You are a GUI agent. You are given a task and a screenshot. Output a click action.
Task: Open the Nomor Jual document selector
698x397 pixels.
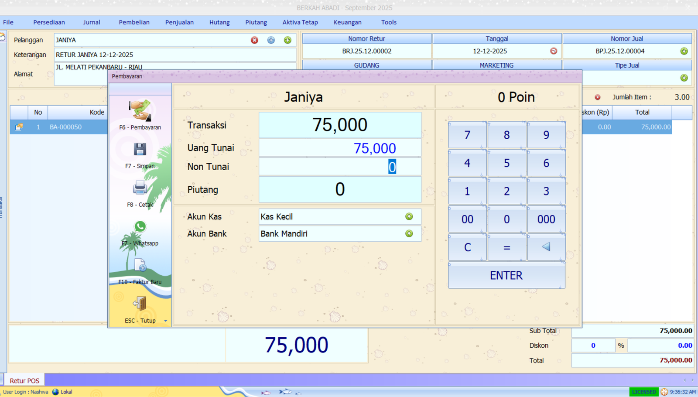coord(684,51)
